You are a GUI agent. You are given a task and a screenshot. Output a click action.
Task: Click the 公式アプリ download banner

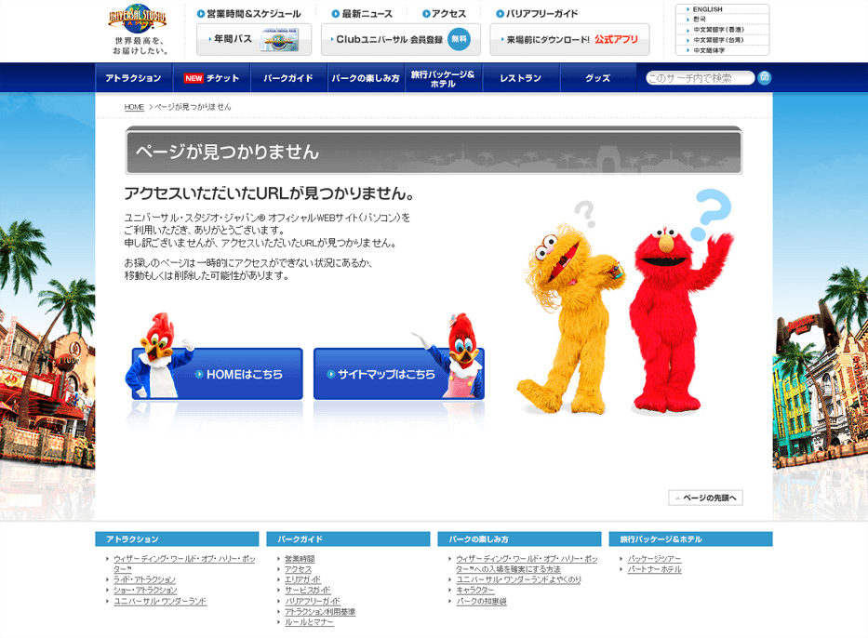pyautogui.click(x=569, y=39)
